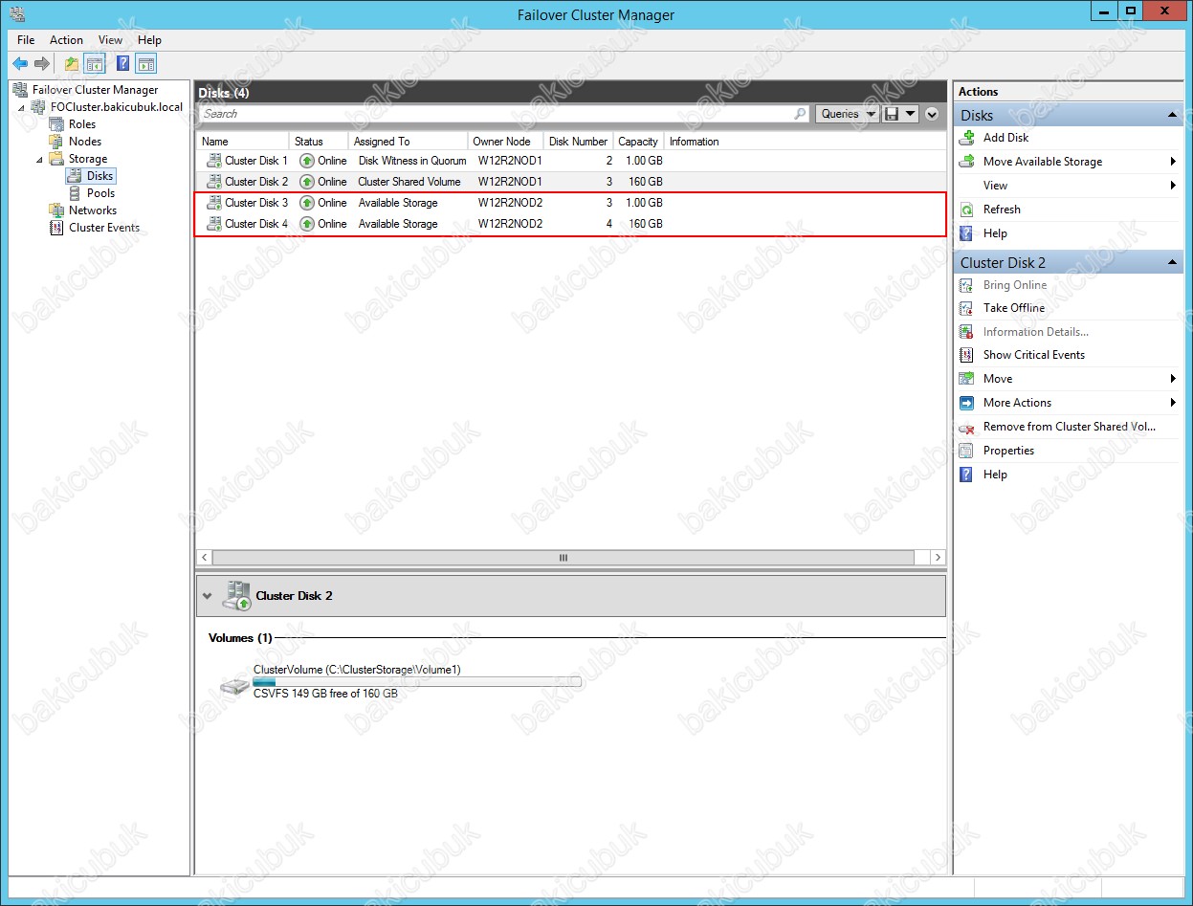
Task: Click the save query floppy disk icon
Action: tap(892, 114)
